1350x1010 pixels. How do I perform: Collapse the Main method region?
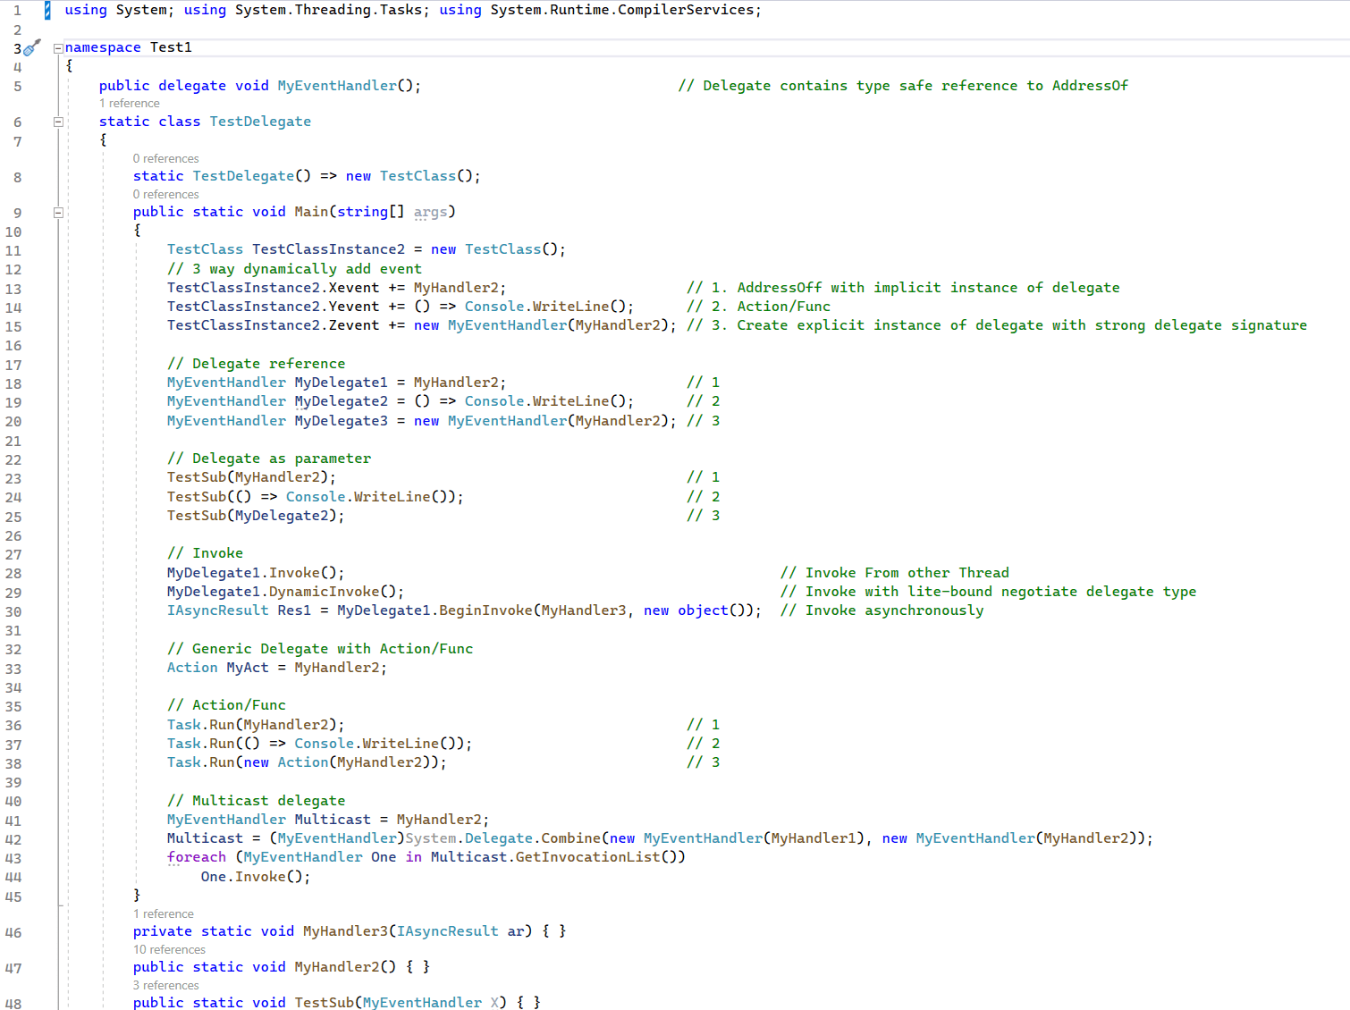click(x=56, y=212)
